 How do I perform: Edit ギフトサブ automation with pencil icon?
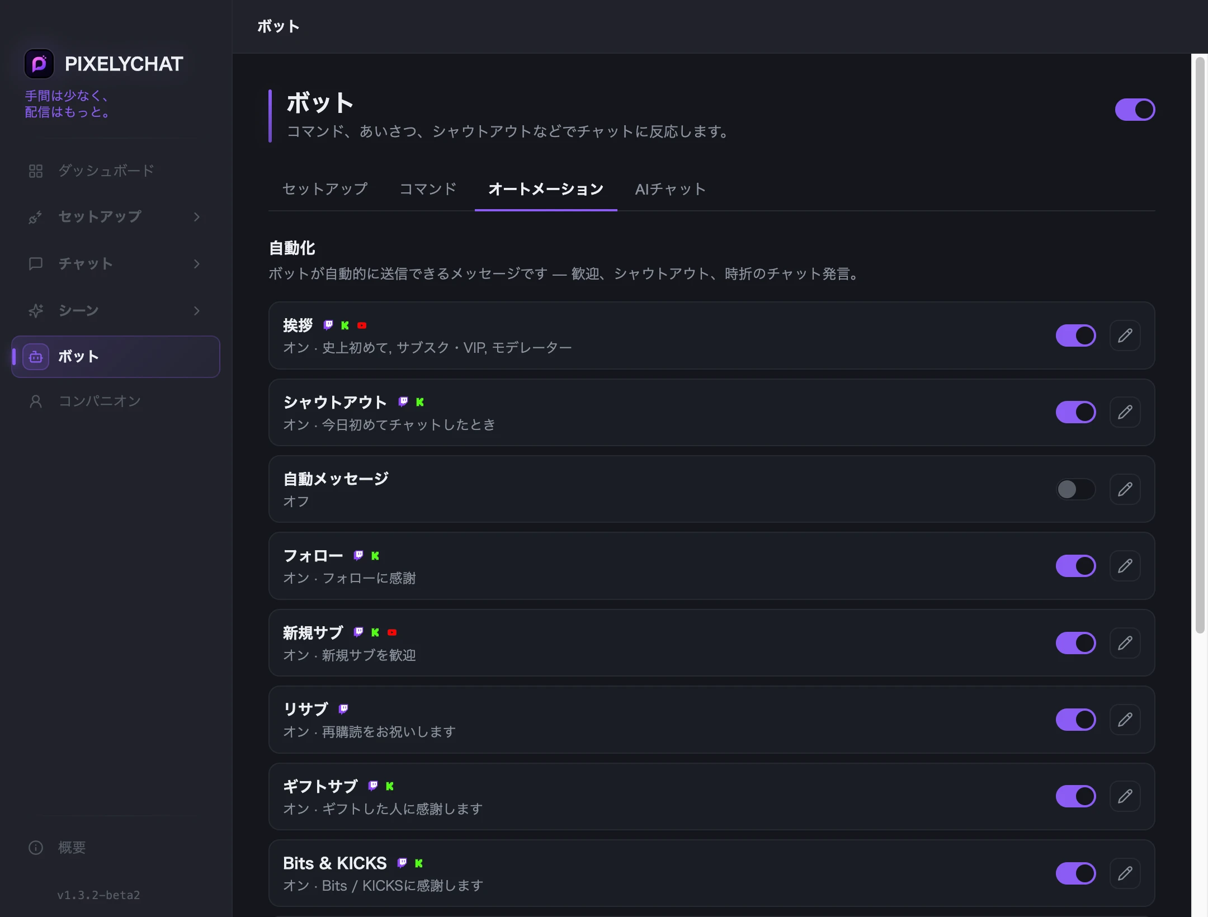pos(1125,796)
